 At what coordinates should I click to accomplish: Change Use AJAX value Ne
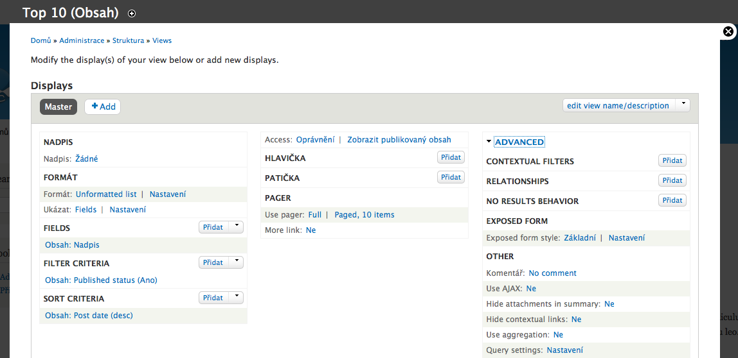tap(531, 289)
